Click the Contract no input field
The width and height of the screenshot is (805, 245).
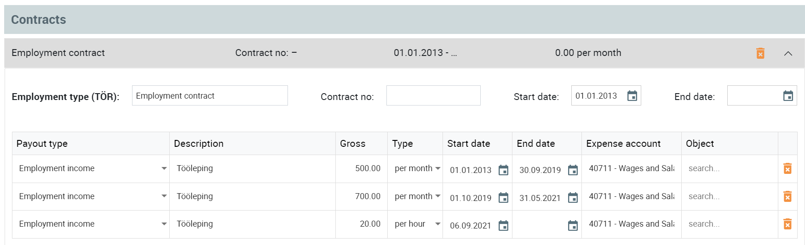point(433,95)
